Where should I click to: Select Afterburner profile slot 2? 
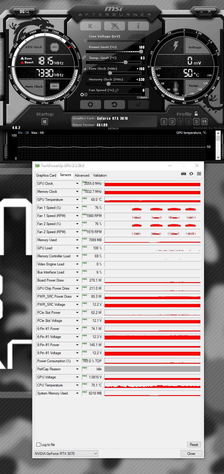(172, 122)
